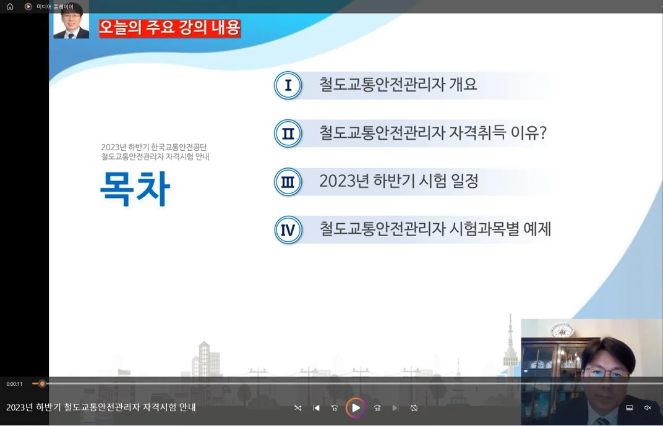Skip forward 30 seconds
This screenshot has height=426, width=663.
click(377, 408)
